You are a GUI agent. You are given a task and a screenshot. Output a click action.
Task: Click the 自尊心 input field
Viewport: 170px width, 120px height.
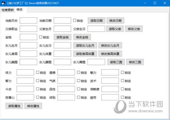tap(25, 97)
